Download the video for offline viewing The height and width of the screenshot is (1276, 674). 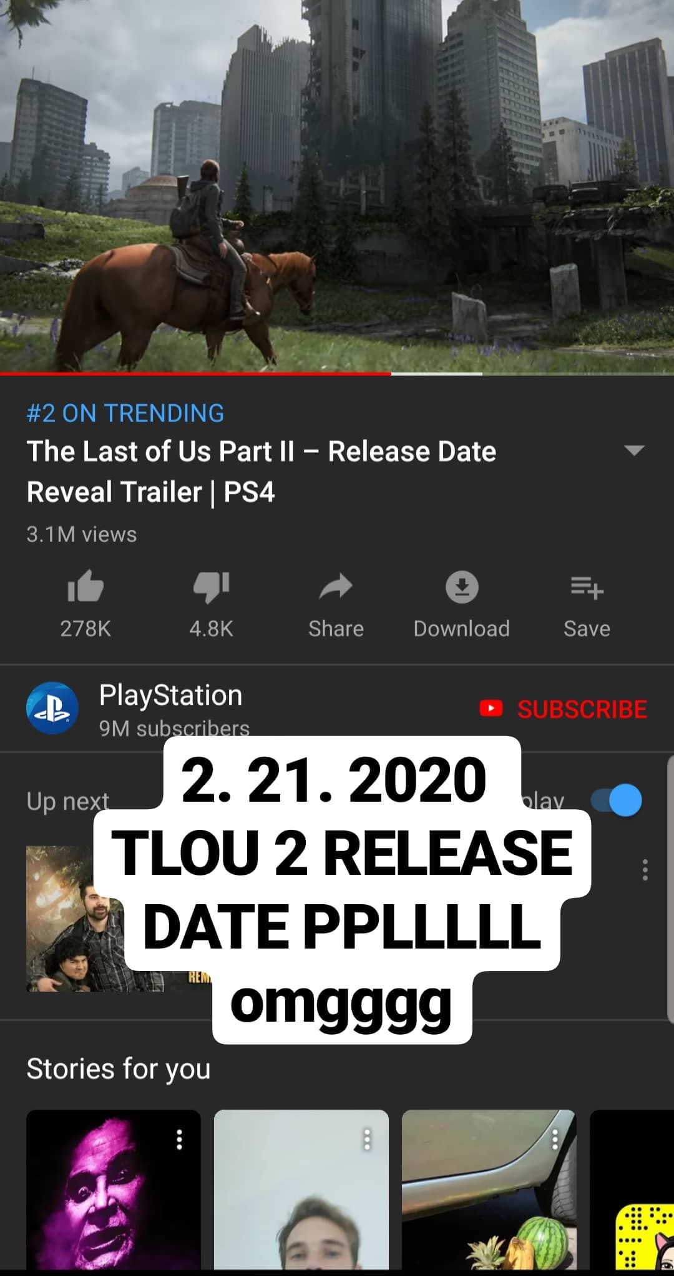coord(462,587)
